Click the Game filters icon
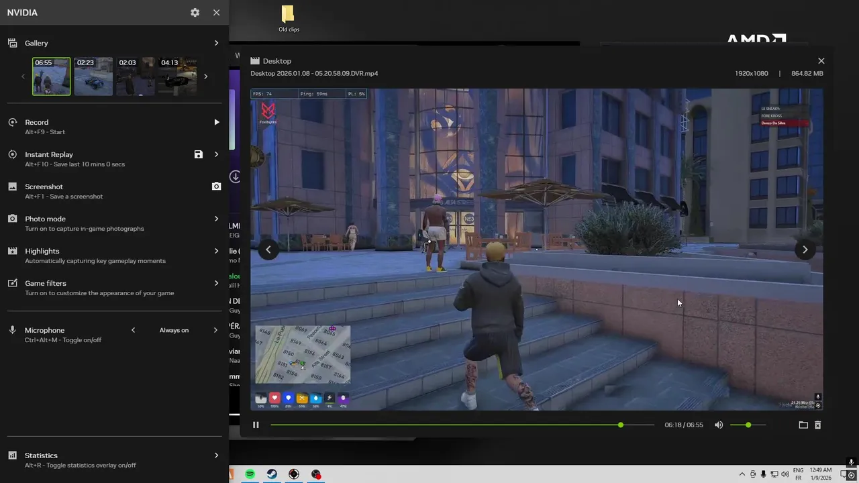859x483 pixels. coord(12,283)
